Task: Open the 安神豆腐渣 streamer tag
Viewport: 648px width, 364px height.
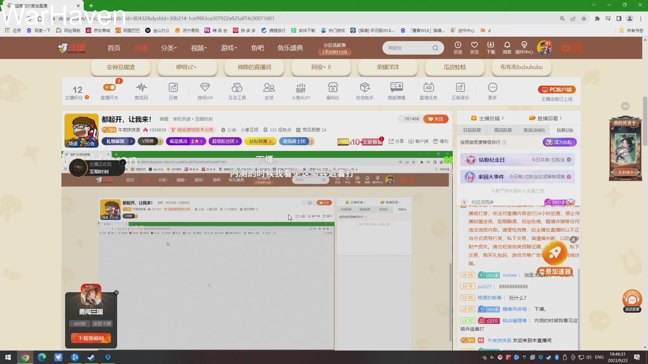Action: [x=121, y=67]
